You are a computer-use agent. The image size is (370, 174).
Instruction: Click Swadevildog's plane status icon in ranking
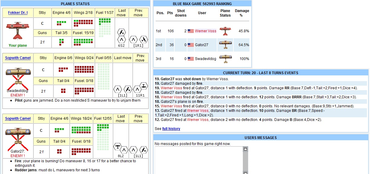[225, 59]
